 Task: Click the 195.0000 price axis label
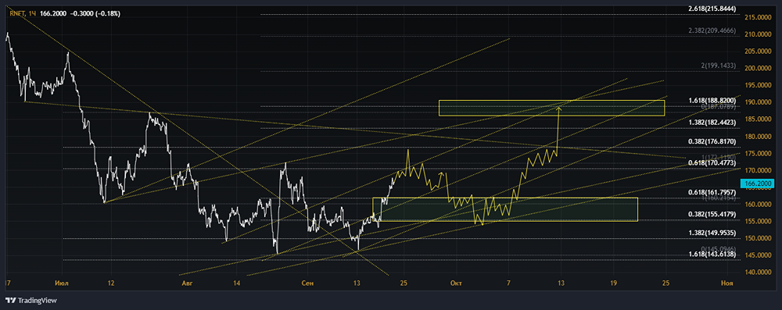pyautogui.click(x=758, y=85)
